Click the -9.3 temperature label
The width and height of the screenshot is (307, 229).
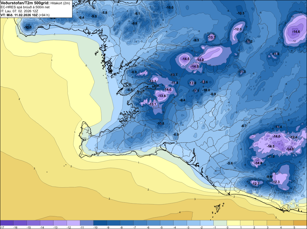click(x=196, y=40)
